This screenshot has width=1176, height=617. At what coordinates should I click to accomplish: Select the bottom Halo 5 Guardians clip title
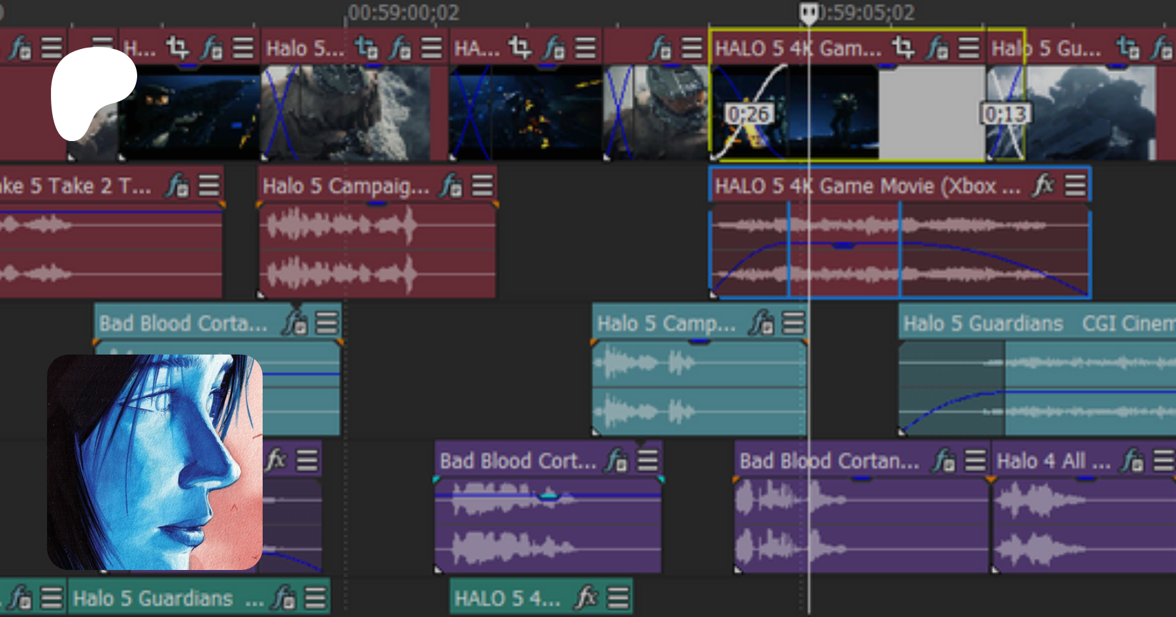(154, 598)
